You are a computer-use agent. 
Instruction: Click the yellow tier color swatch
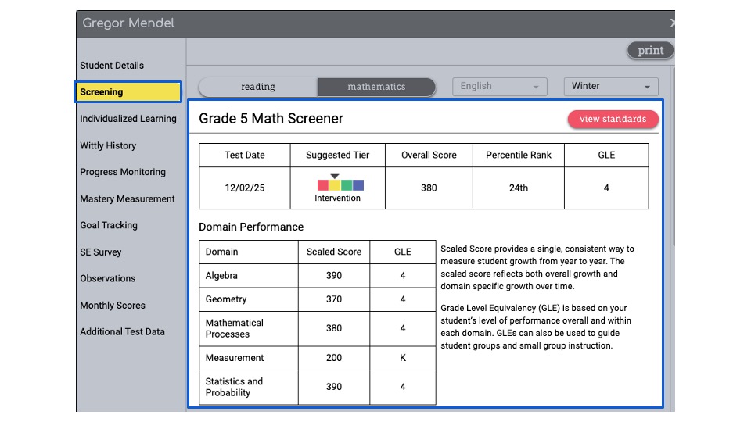[335, 185]
